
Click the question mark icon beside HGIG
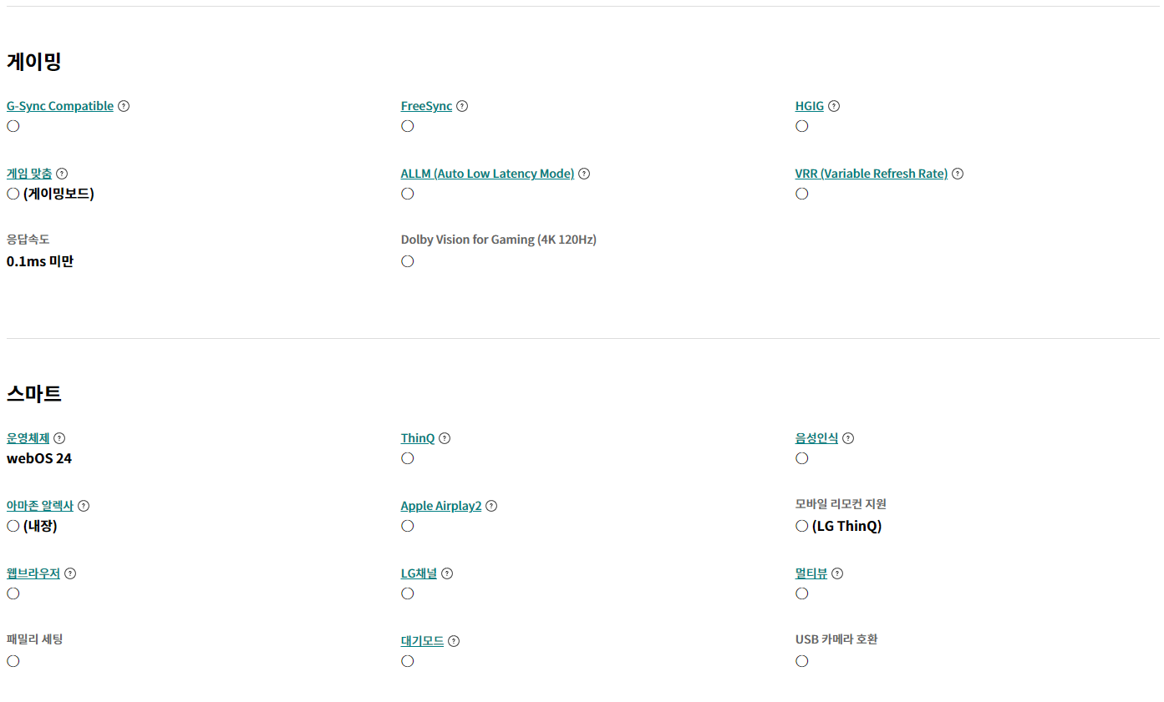coord(834,106)
